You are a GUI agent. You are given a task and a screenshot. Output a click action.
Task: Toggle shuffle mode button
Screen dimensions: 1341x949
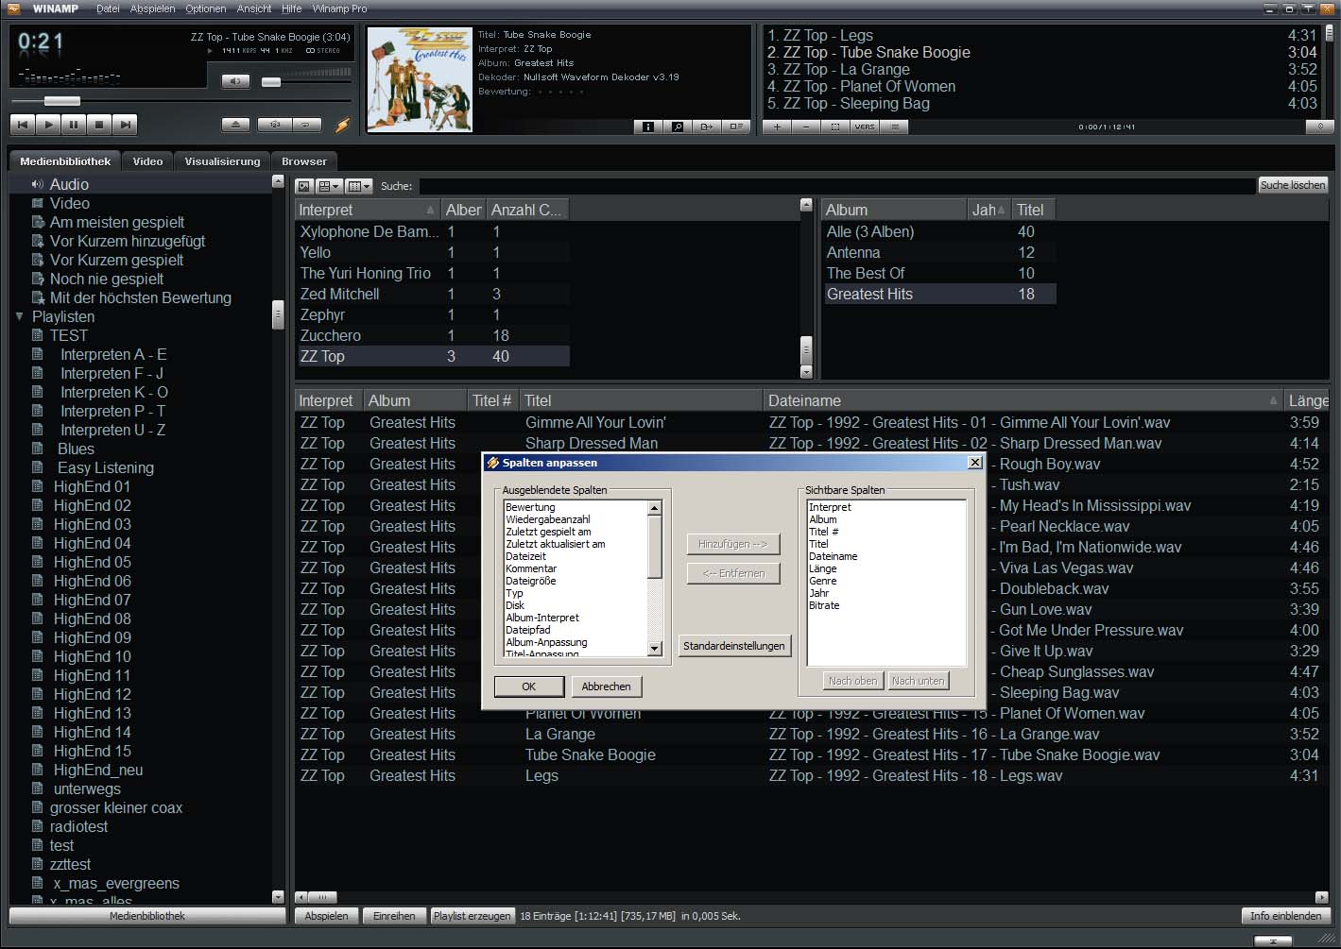(275, 125)
